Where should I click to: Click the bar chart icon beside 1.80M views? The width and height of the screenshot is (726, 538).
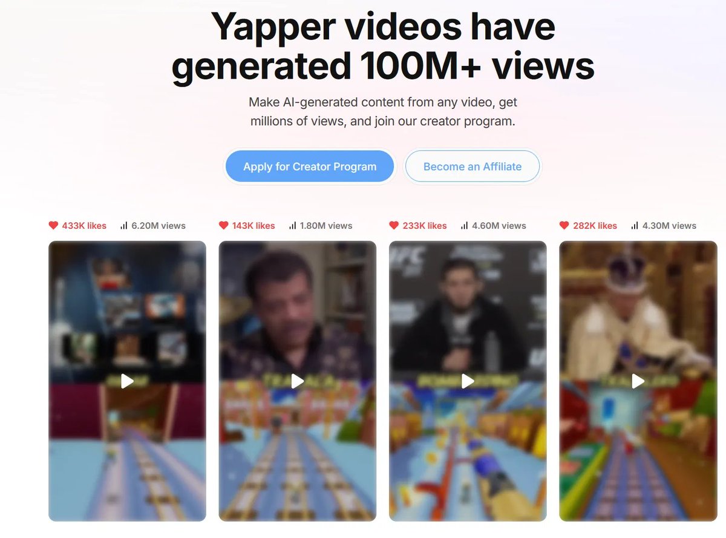coord(293,226)
